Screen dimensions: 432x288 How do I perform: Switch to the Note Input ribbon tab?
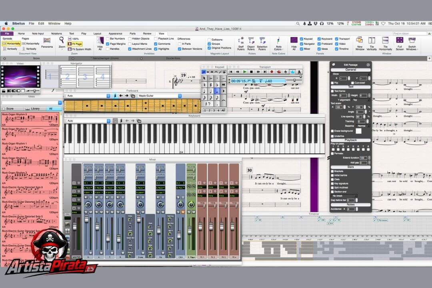click(x=38, y=34)
